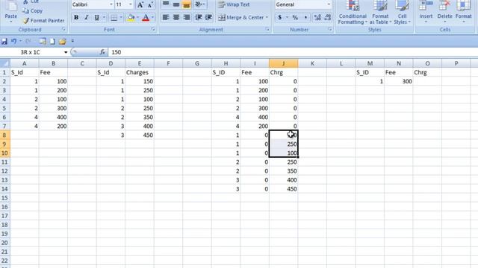Click the Insert Function fx button

click(102, 52)
